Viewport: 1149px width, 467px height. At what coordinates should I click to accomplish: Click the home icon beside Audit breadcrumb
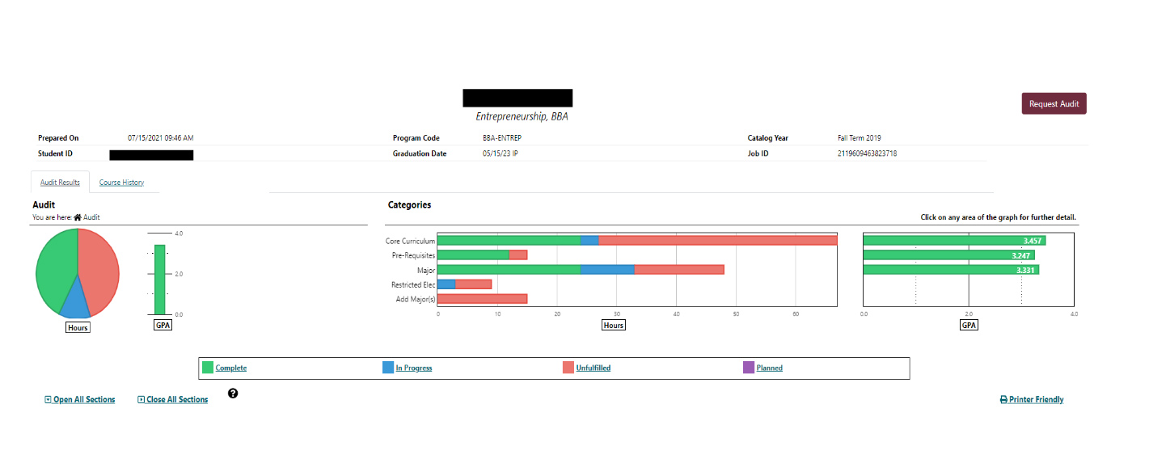[78, 217]
